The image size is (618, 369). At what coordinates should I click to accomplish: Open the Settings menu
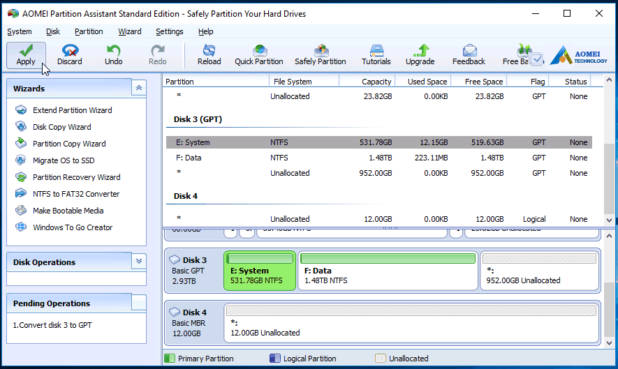170,31
